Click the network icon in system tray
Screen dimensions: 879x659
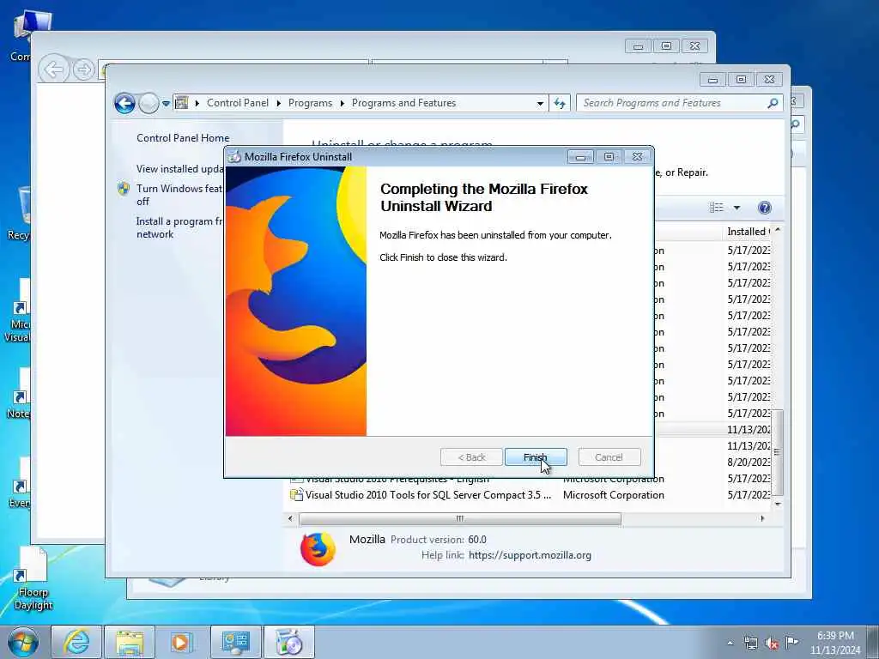pyautogui.click(x=750, y=644)
